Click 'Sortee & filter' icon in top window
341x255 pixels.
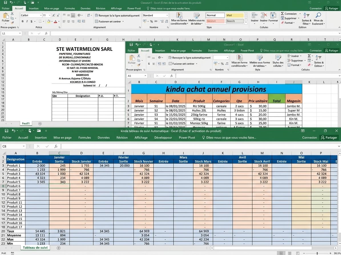pyautogui.click(x=306, y=19)
